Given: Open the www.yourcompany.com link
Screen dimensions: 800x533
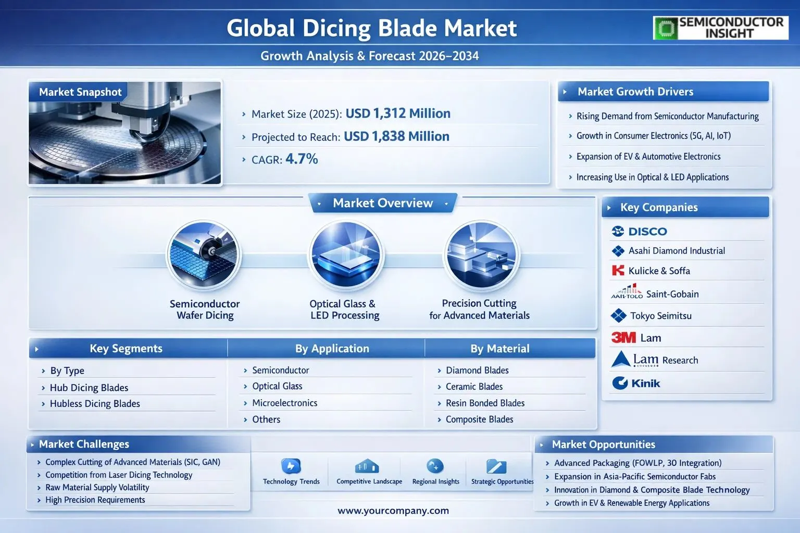Looking at the screenshot, I should coord(393,511).
